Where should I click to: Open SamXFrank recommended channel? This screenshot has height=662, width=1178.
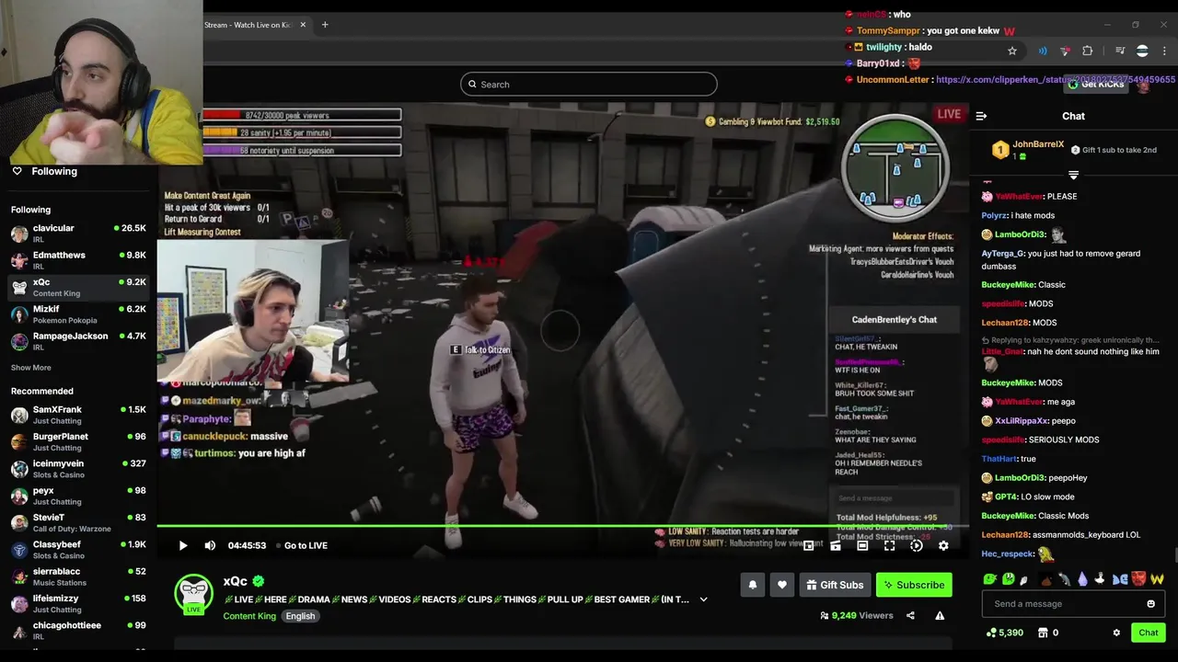[x=78, y=415]
